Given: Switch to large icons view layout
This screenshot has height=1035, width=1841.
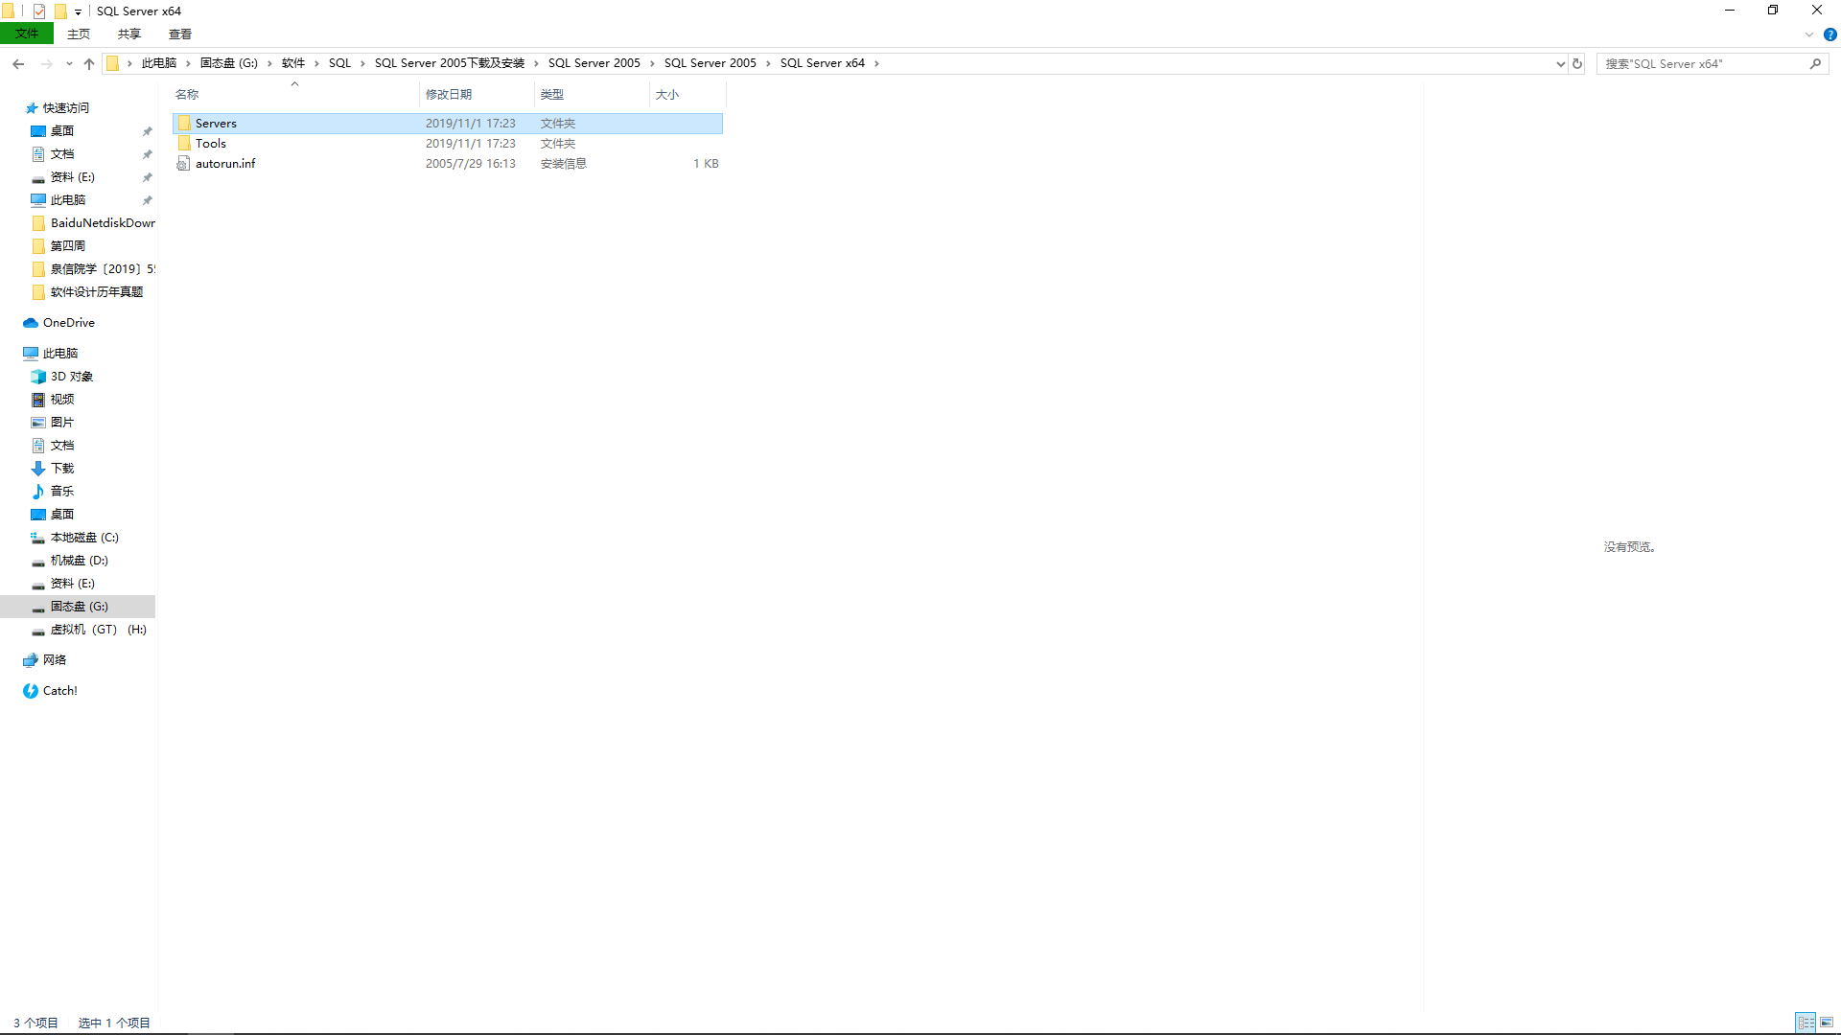Looking at the screenshot, I should point(1827,1023).
